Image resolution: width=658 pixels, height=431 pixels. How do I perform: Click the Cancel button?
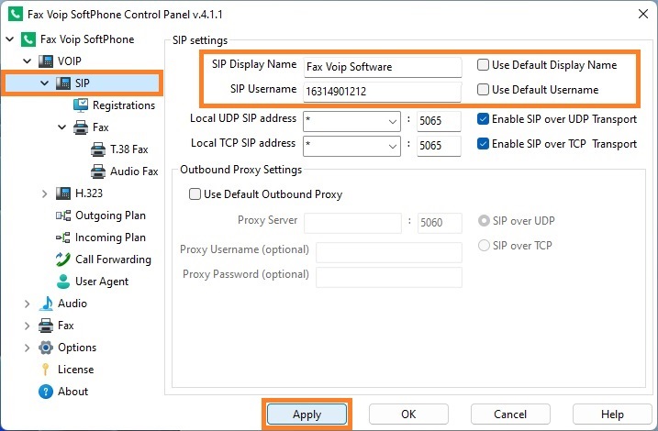[x=510, y=414]
